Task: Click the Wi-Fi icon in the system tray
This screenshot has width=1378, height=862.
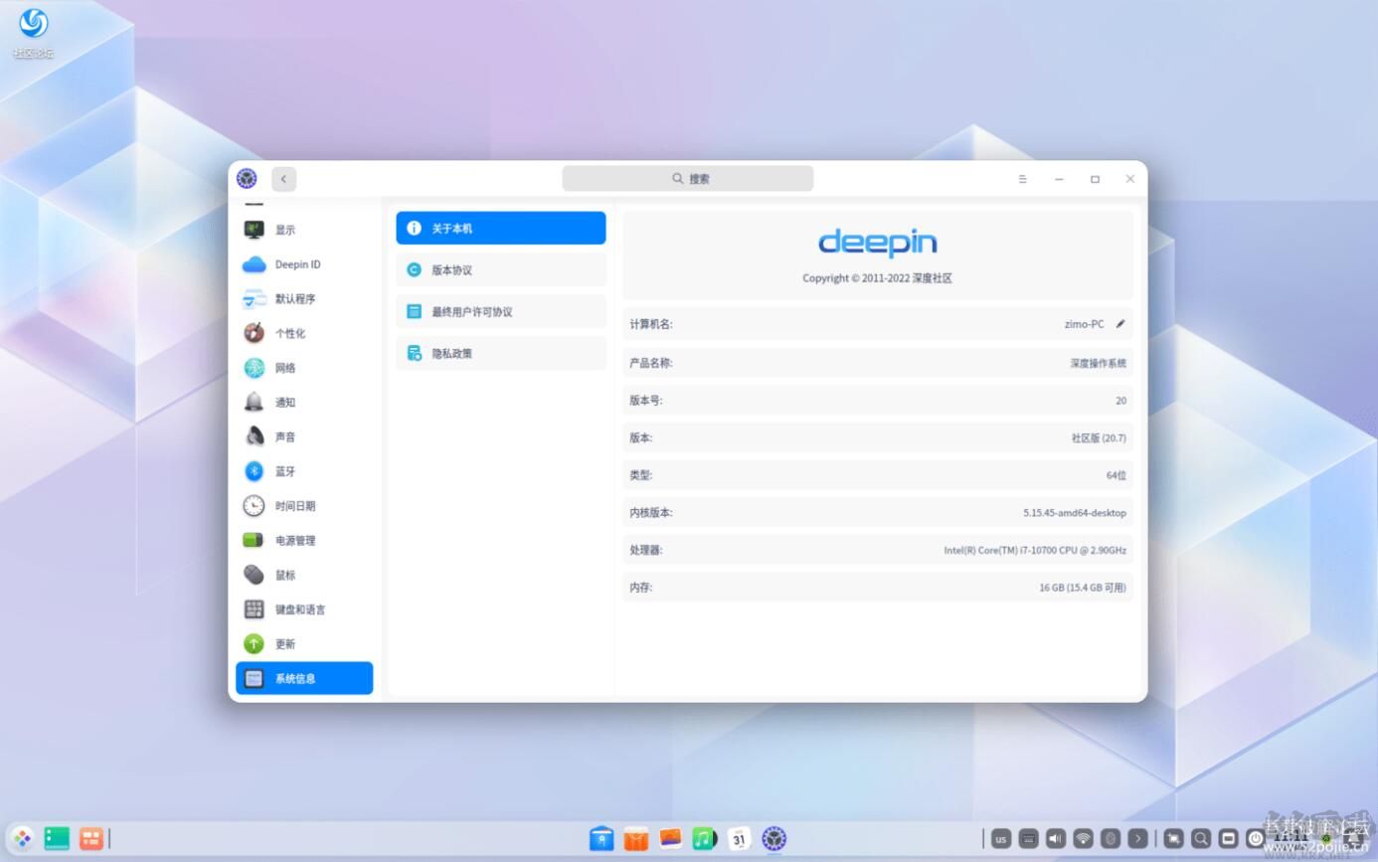Action: point(1082,838)
